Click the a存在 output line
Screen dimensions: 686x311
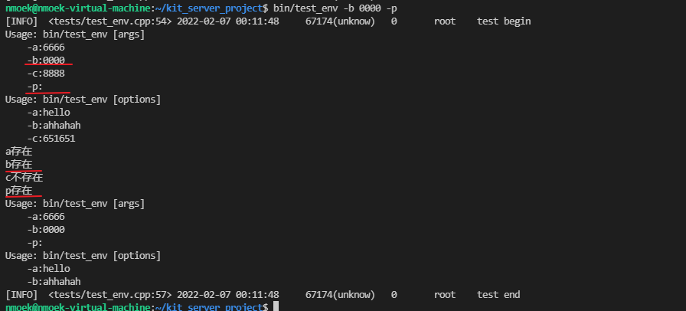[19, 152]
